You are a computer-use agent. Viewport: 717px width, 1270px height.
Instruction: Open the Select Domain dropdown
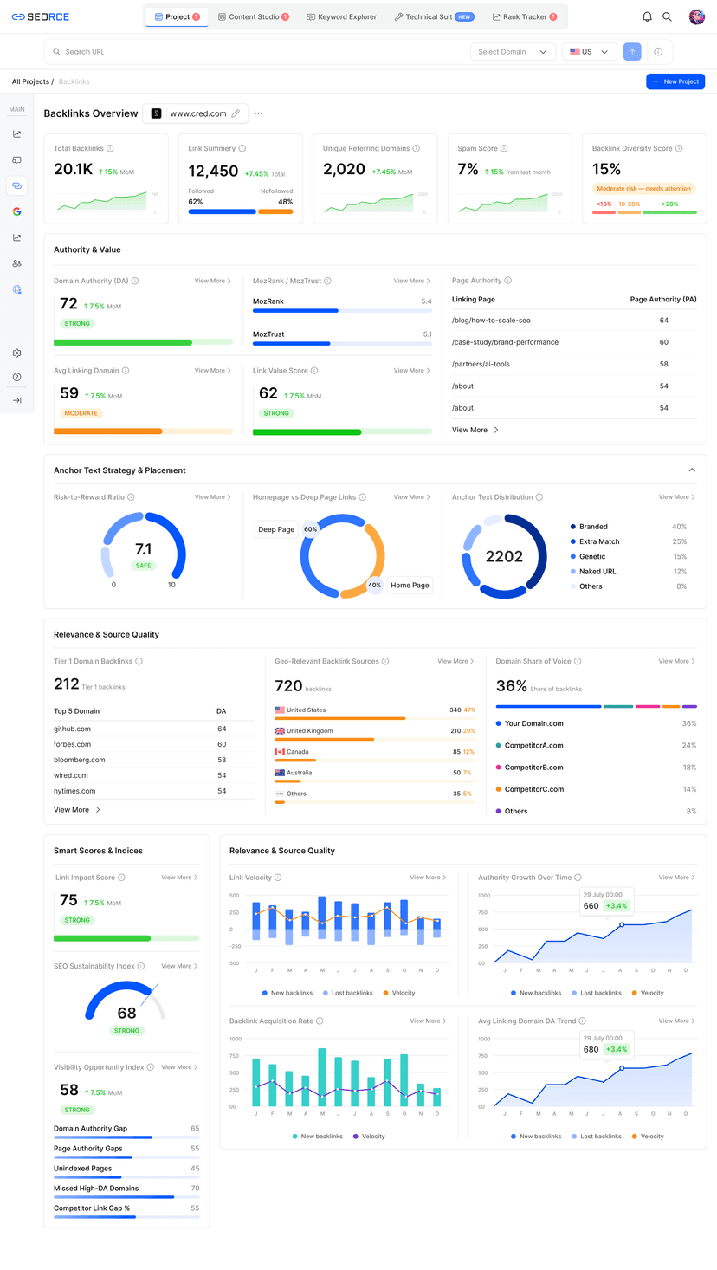[513, 51]
